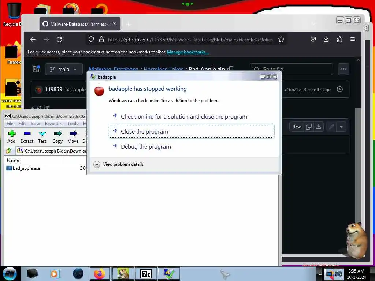Open 7-Zip File menu
This screenshot has height=281, width=375.
pos(10,124)
